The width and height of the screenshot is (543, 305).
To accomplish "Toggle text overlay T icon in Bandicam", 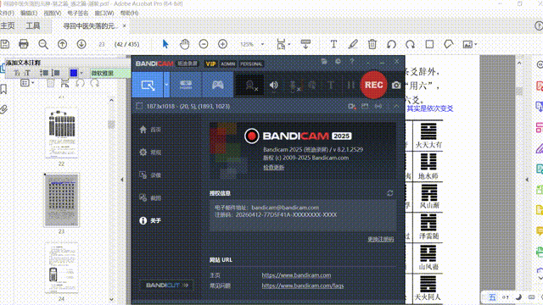I will pyautogui.click(x=331, y=85).
